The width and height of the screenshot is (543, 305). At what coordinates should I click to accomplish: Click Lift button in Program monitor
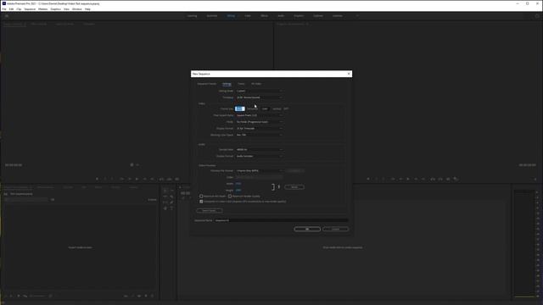click(433, 179)
